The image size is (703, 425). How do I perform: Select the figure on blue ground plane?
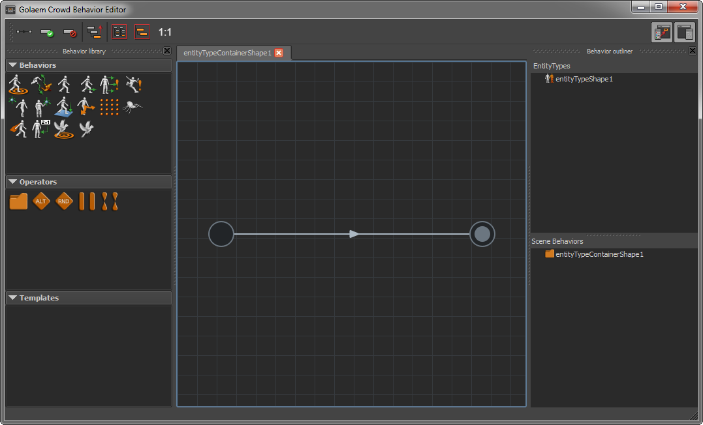coord(64,107)
